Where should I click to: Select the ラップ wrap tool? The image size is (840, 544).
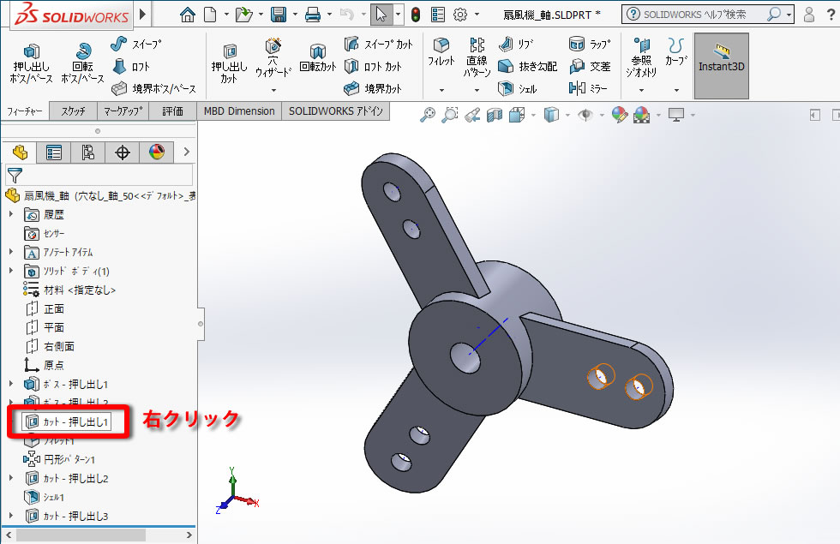tap(590, 44)
